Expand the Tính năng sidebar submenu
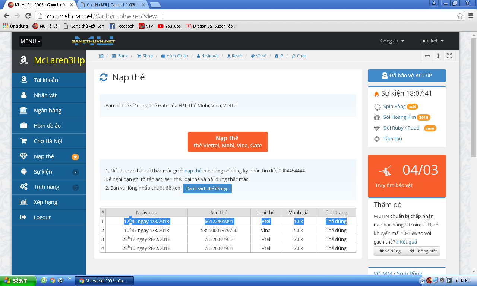The image size is (477, 286). (75, 187)
